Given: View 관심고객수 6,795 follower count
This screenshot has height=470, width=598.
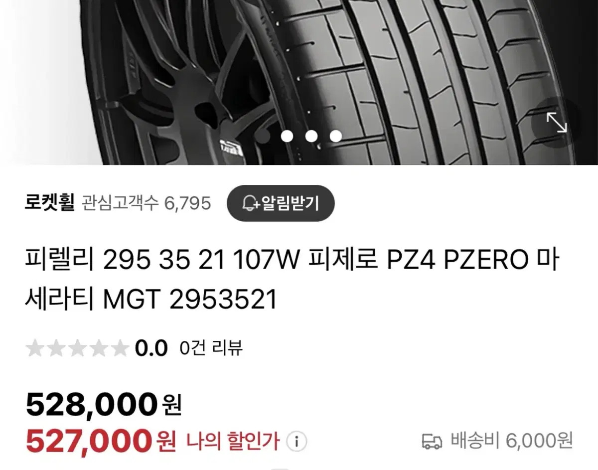Looking at the screenshot, I should point(146,203).
